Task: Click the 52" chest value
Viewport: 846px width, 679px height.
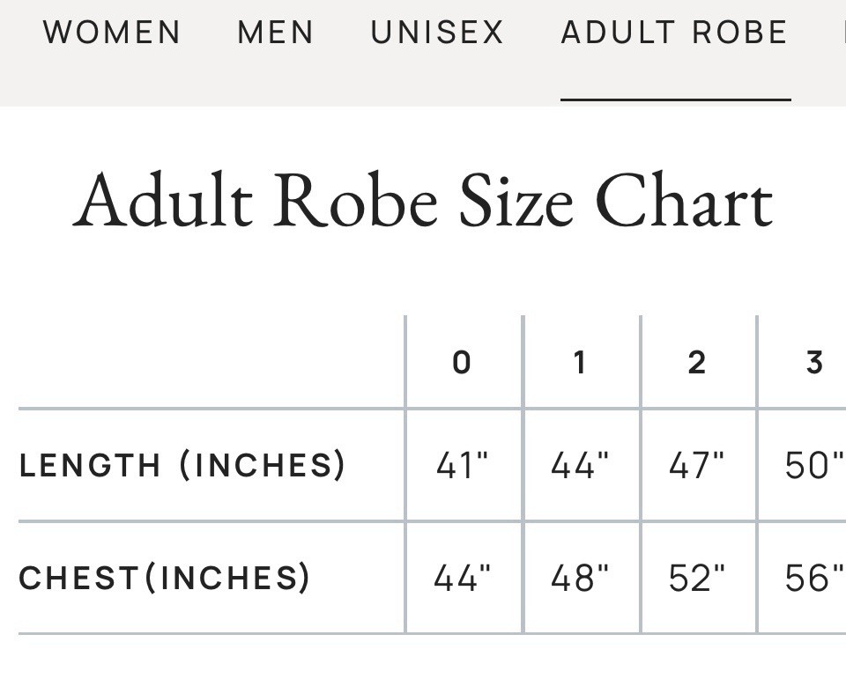Action: [x=697, y=578]
